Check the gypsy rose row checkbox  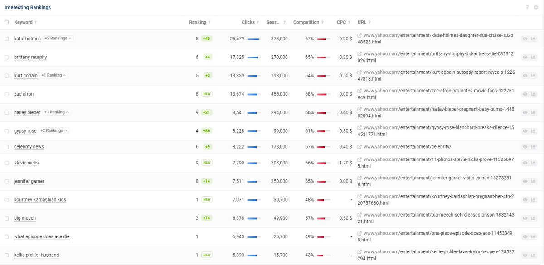point(7,131)
